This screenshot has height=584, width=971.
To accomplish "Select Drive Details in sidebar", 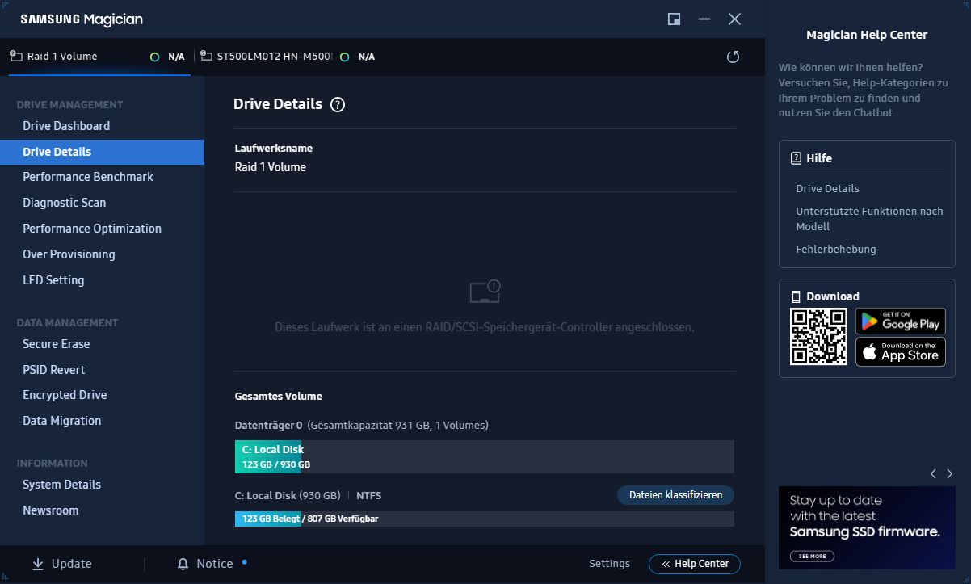I will pyautogui.click(x=102, y=152).
